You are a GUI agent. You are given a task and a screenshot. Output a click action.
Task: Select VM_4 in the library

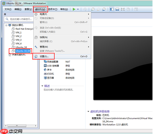[18, 43]
